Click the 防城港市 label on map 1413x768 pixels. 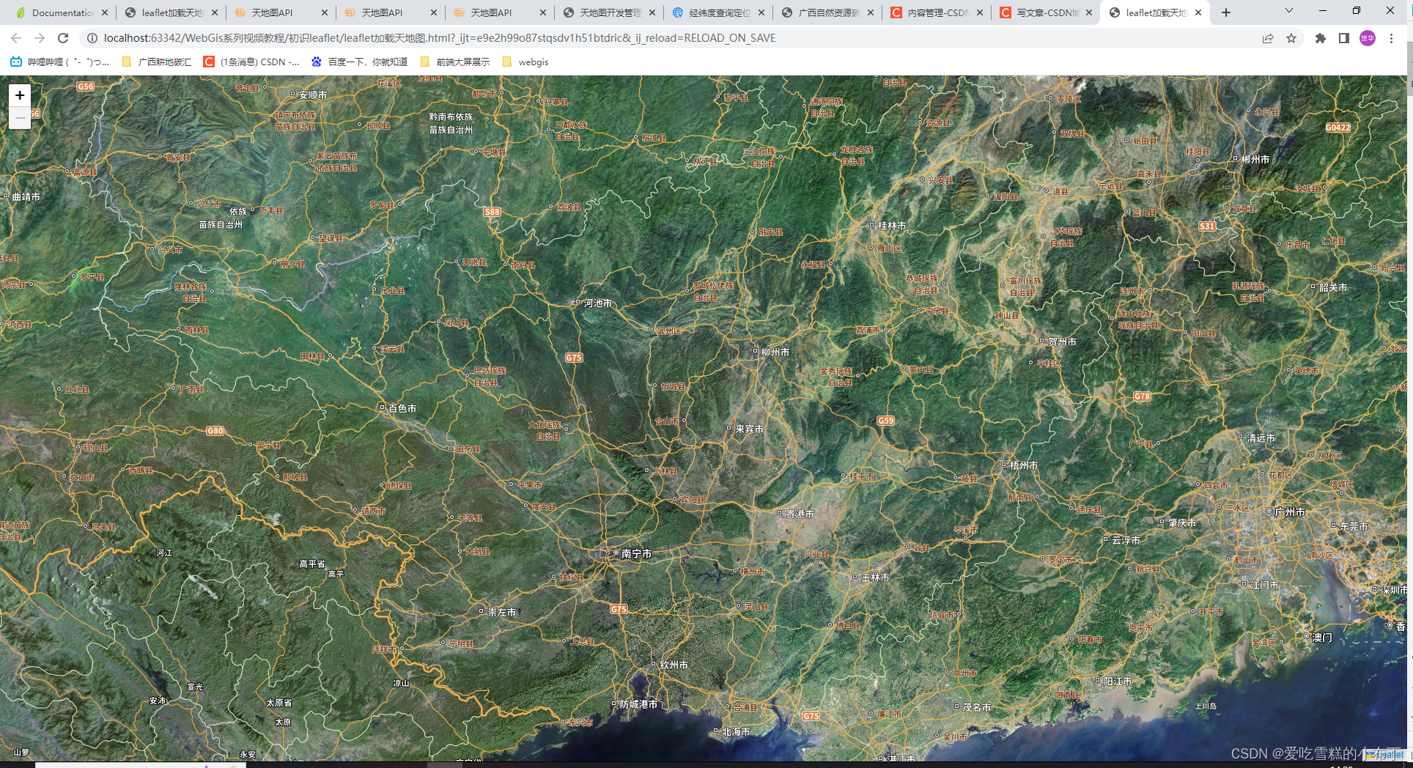click(639, 704)
